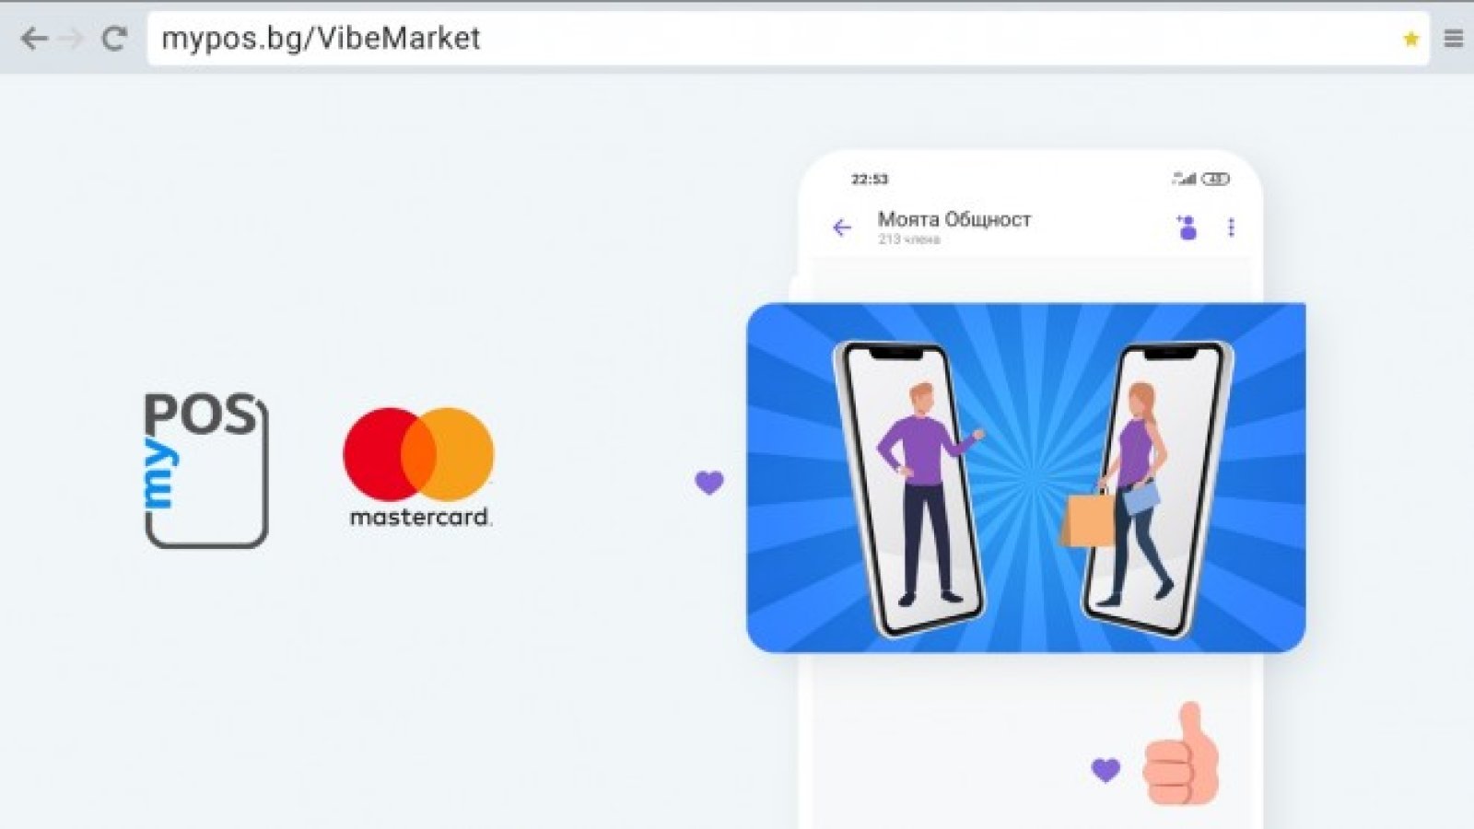Tap the add member icon
The image size is (1474, 829).
click(x=1187, y=227)
